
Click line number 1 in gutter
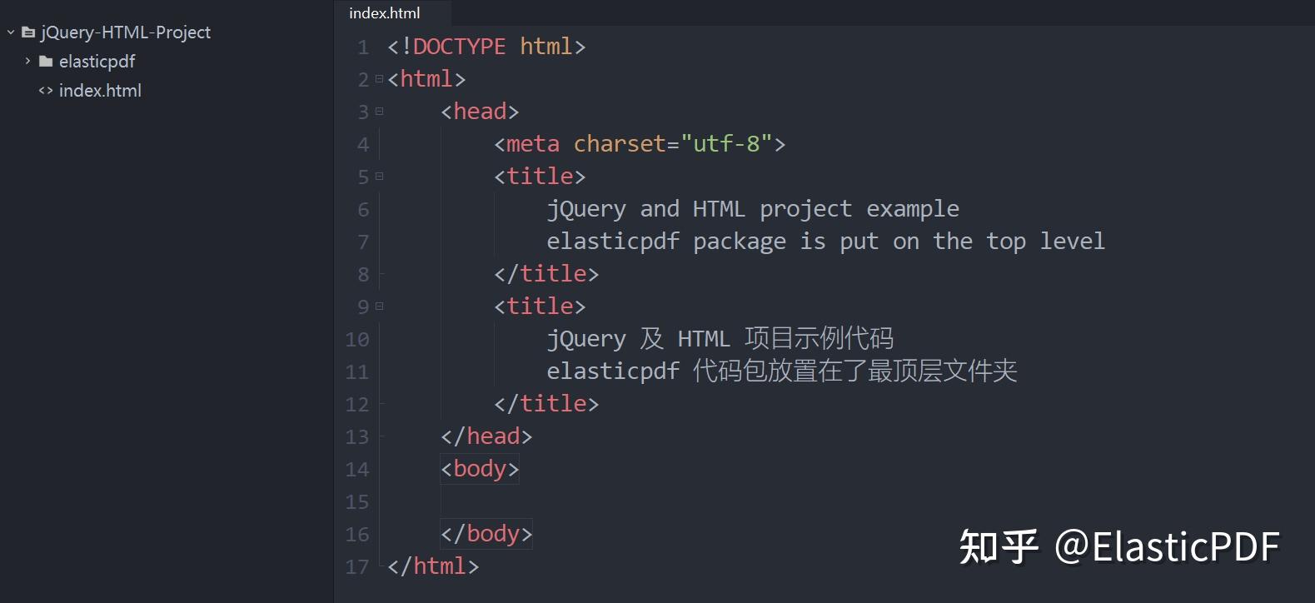363,47
